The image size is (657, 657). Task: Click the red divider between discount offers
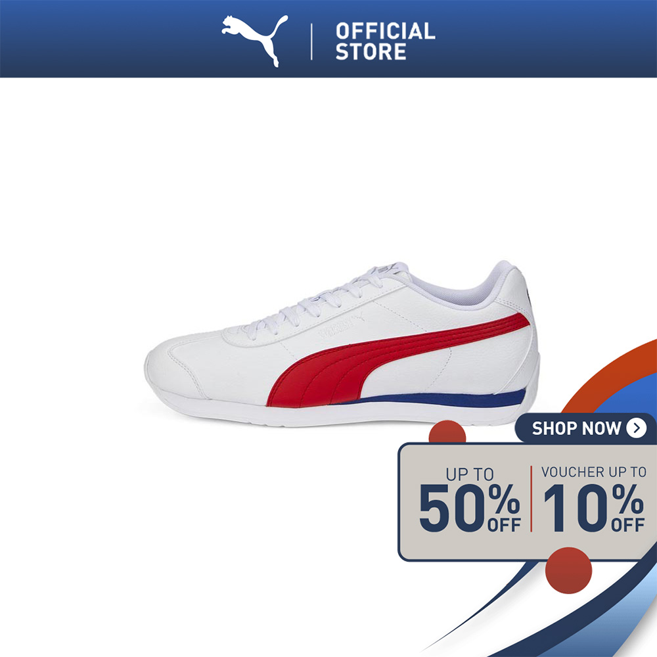coord(531,499)
